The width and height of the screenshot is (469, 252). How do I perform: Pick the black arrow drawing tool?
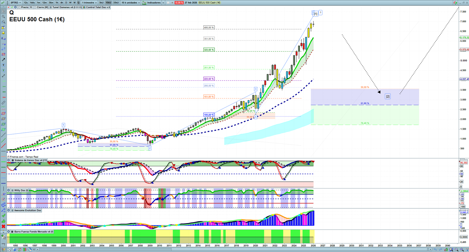[x=3, y=60]
